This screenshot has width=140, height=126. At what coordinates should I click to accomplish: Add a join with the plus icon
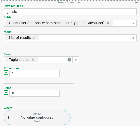[x=6, y=92]
